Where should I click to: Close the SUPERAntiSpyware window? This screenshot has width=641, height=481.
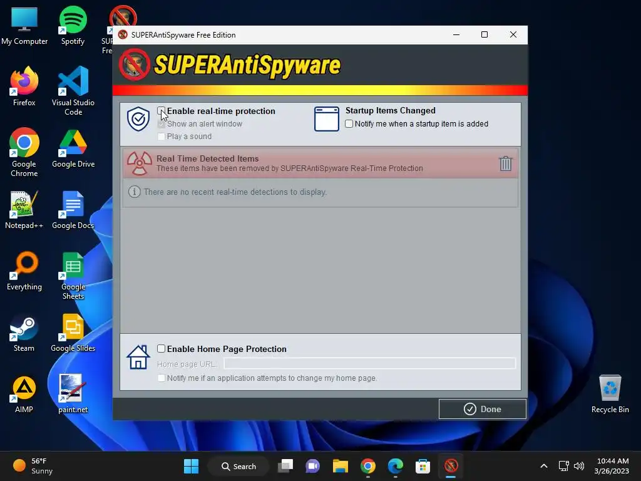(513, 35)
